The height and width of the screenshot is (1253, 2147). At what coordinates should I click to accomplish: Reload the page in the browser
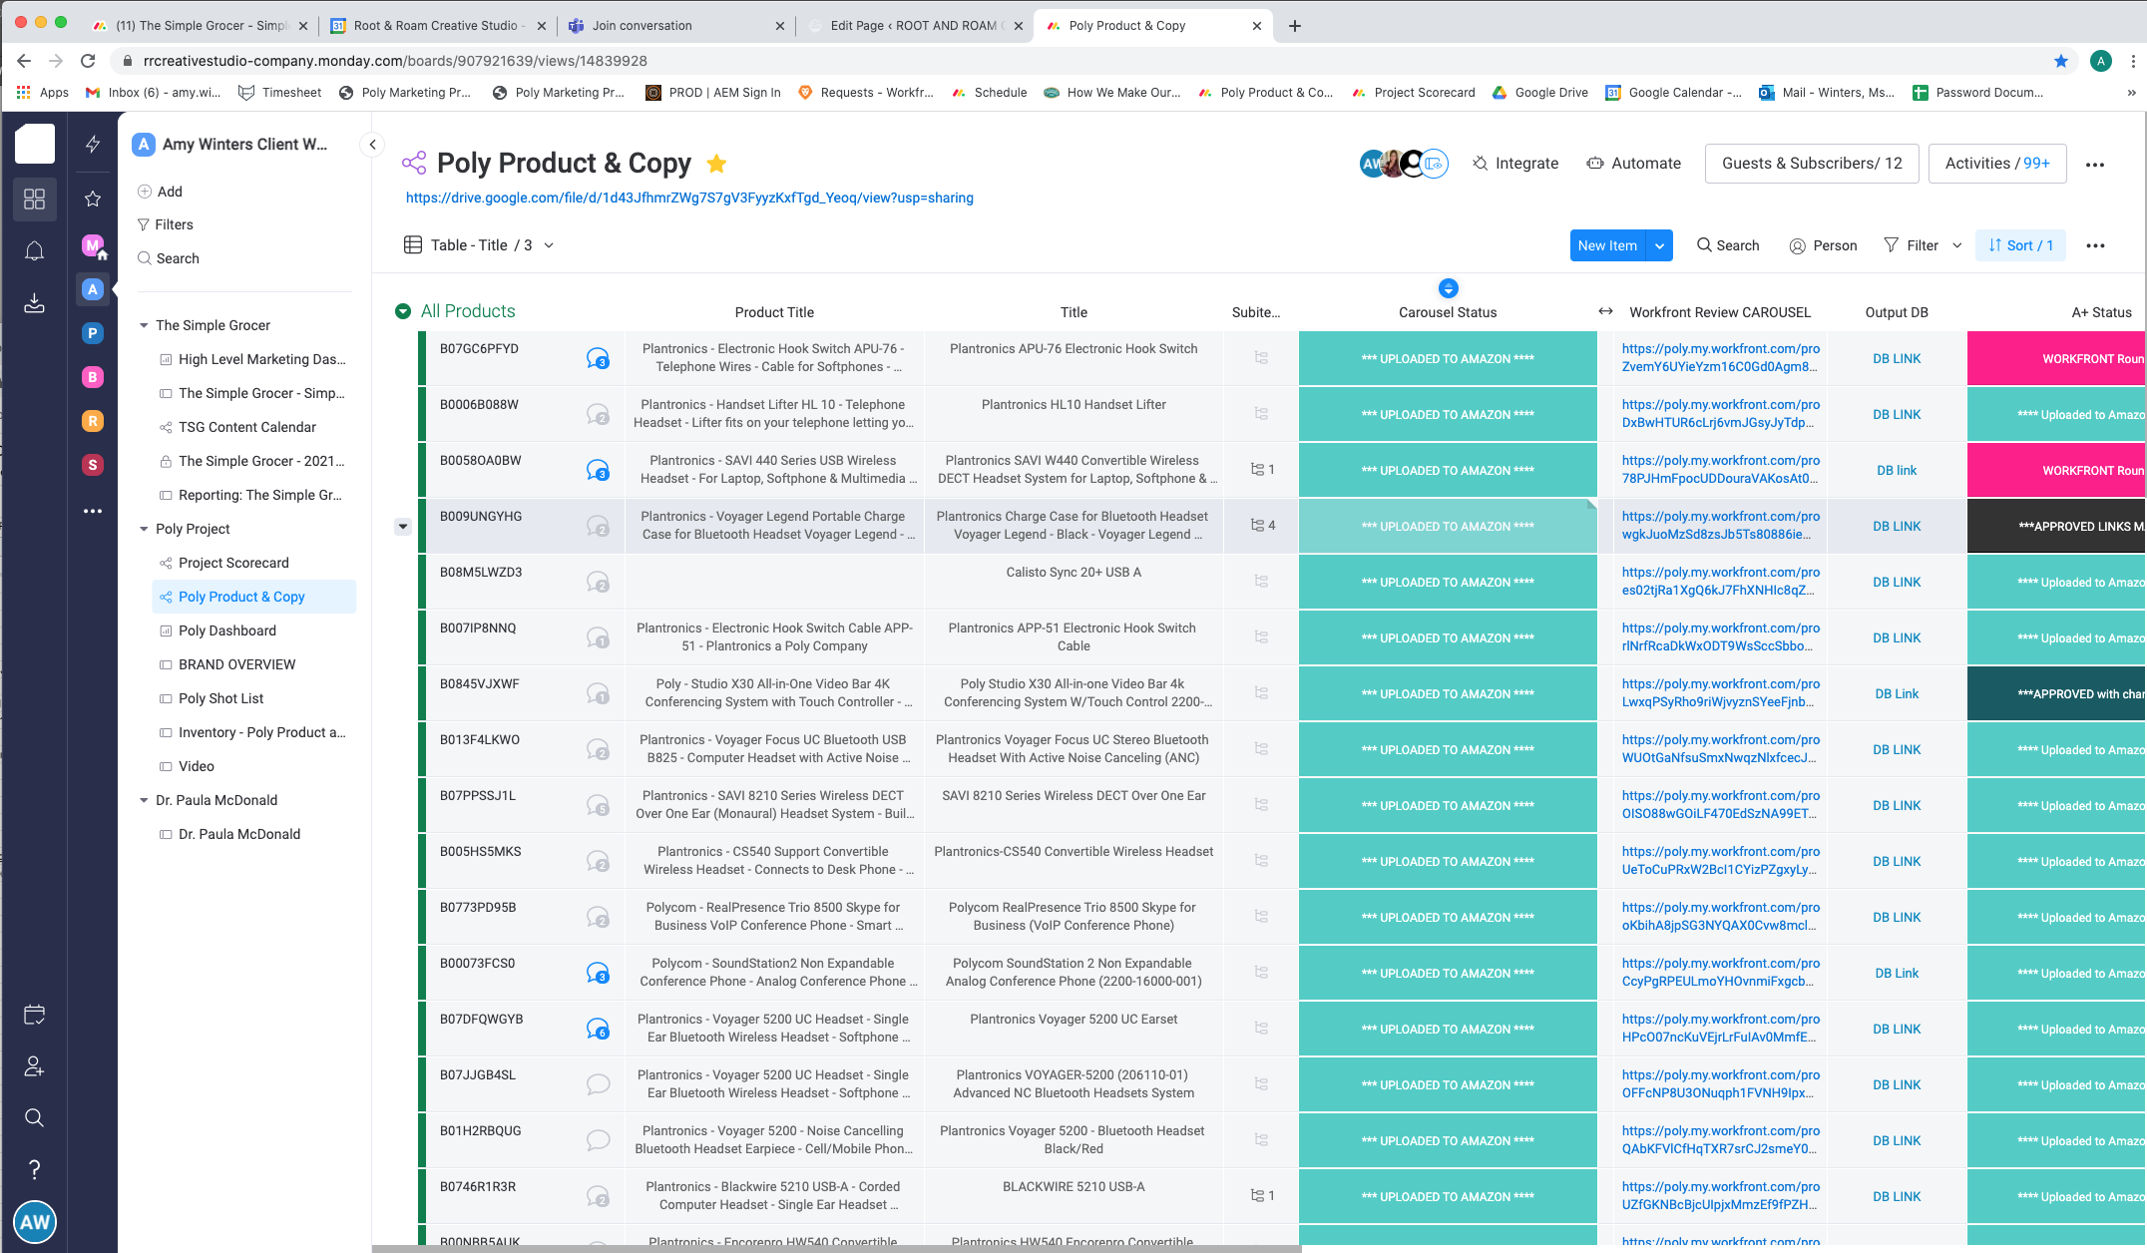[88, 61]
